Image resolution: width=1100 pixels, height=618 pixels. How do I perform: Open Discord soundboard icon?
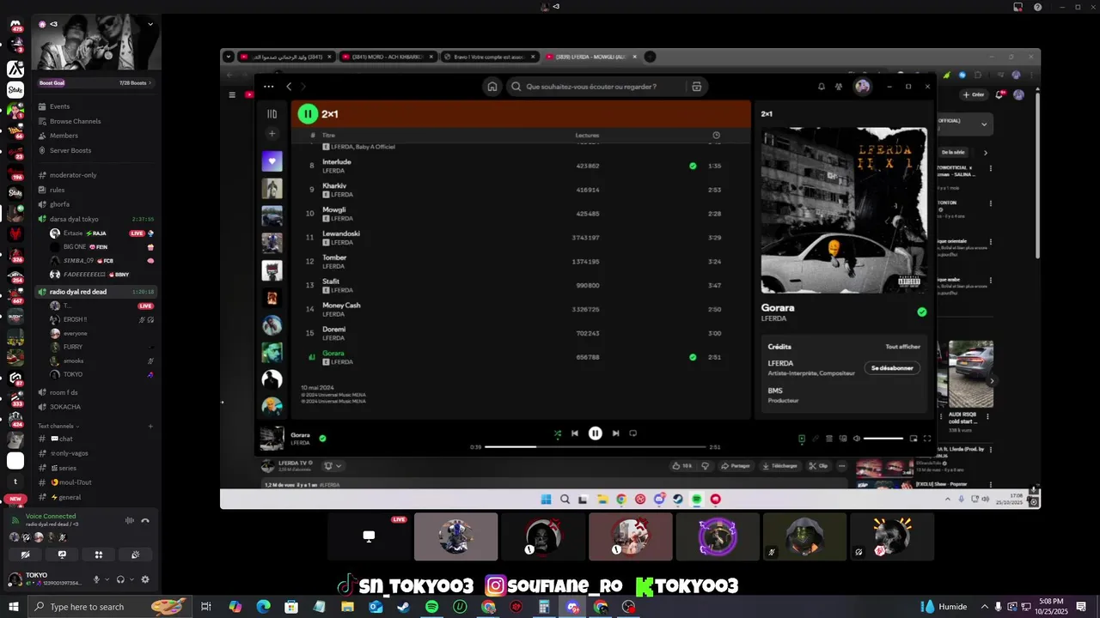(135, 554)
